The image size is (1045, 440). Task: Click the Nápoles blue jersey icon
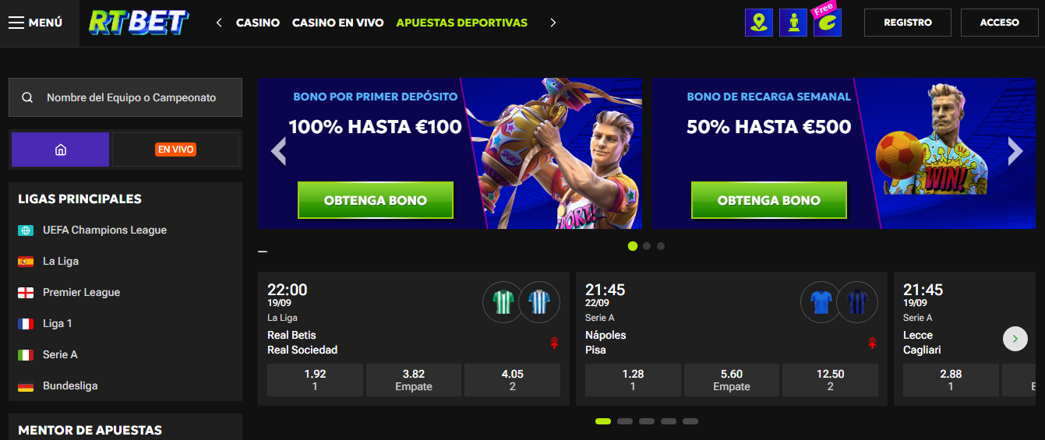[x=821, y=302]
